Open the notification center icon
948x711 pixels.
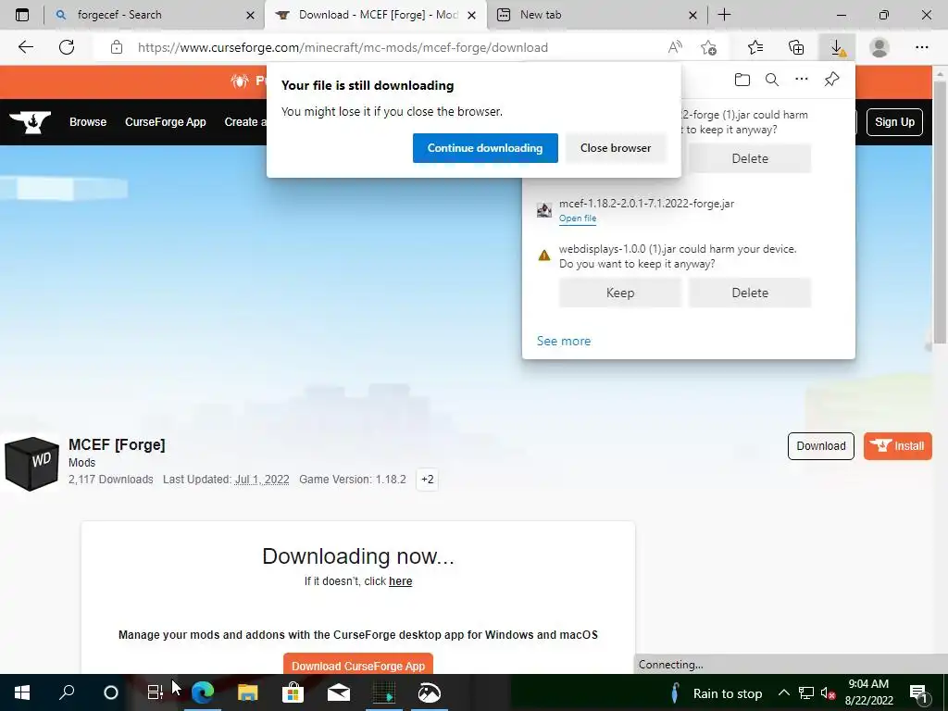[917, 692]
